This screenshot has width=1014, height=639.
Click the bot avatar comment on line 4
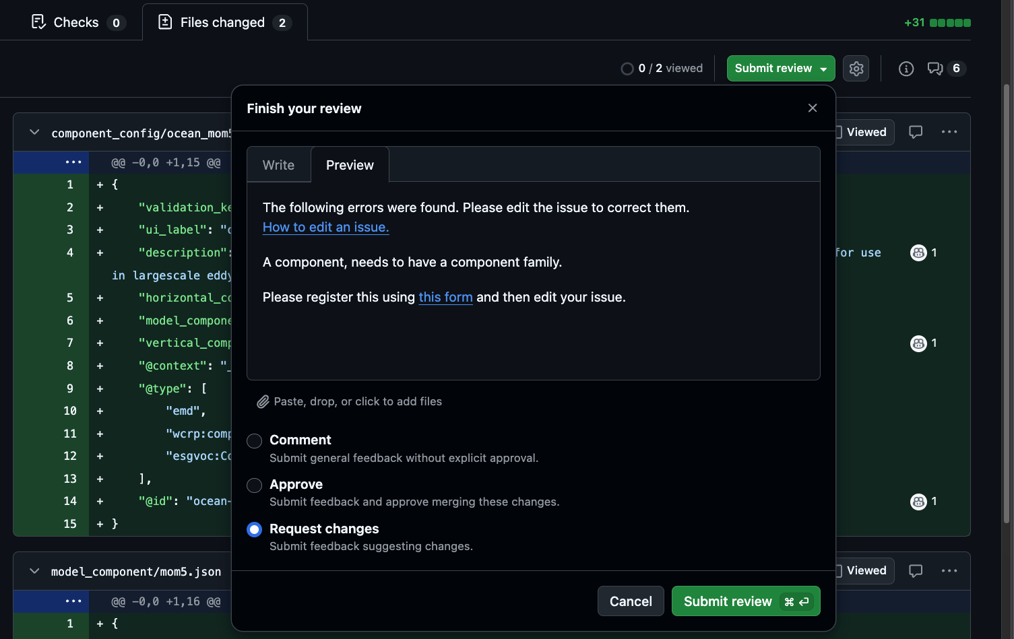click(918, 253)
